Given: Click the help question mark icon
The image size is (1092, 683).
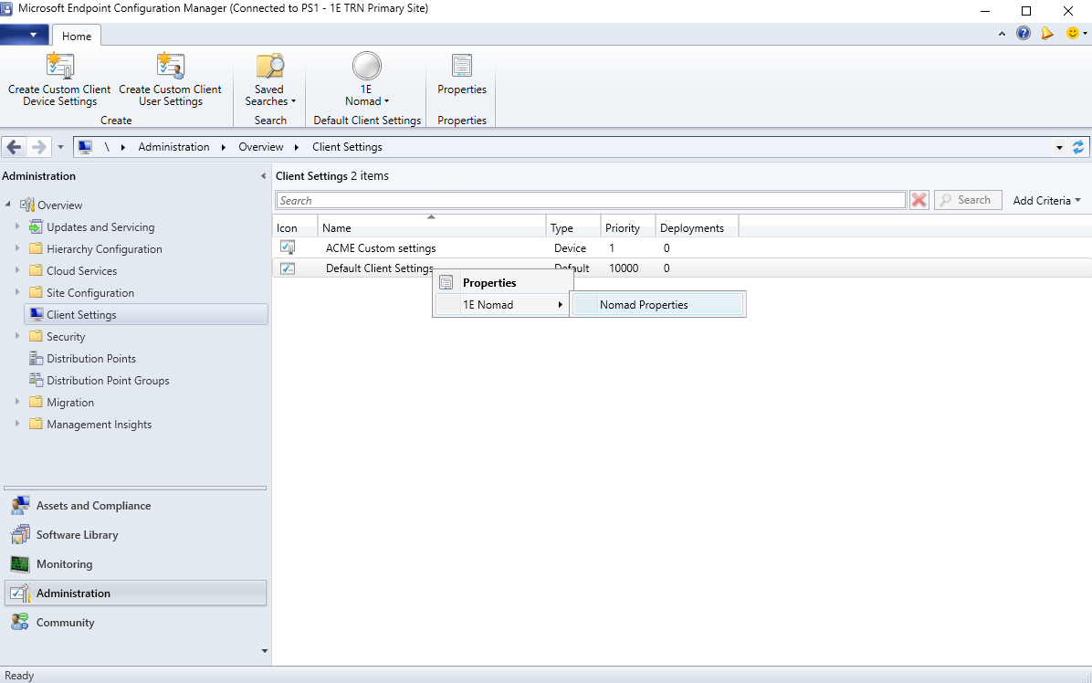Looking at the screenshot, I should coord(1023,34).
